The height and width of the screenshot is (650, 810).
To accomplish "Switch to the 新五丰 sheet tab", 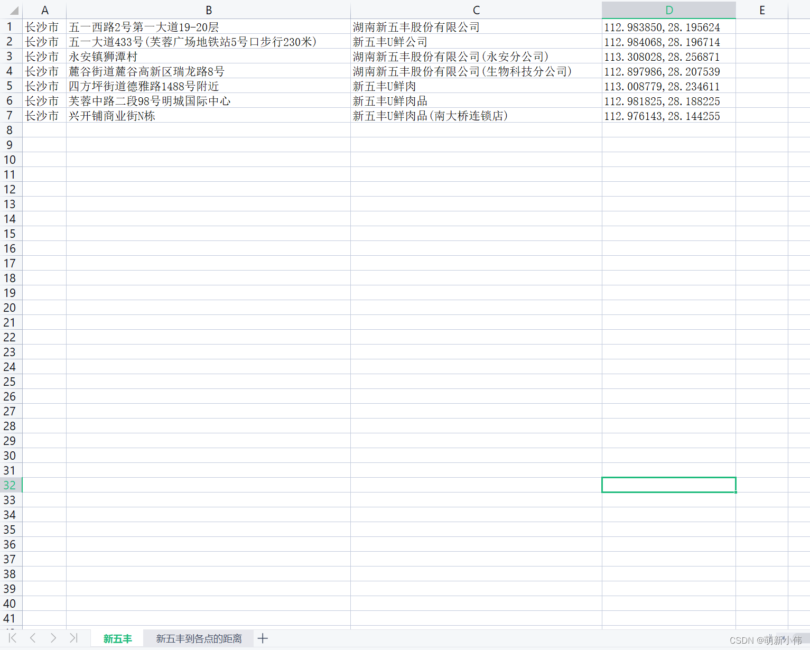I will pyautogui.click(x=117, y=638).
